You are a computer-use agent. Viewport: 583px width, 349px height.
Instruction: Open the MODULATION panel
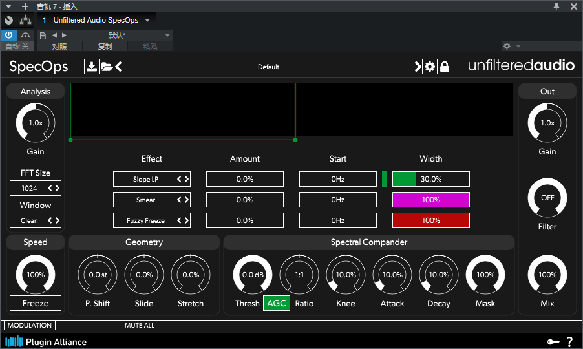30,325
